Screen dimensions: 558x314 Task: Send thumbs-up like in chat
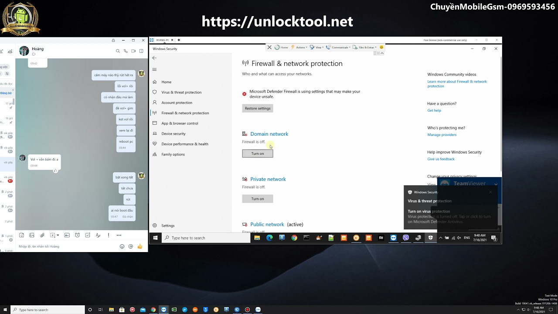tap(140, 246)
